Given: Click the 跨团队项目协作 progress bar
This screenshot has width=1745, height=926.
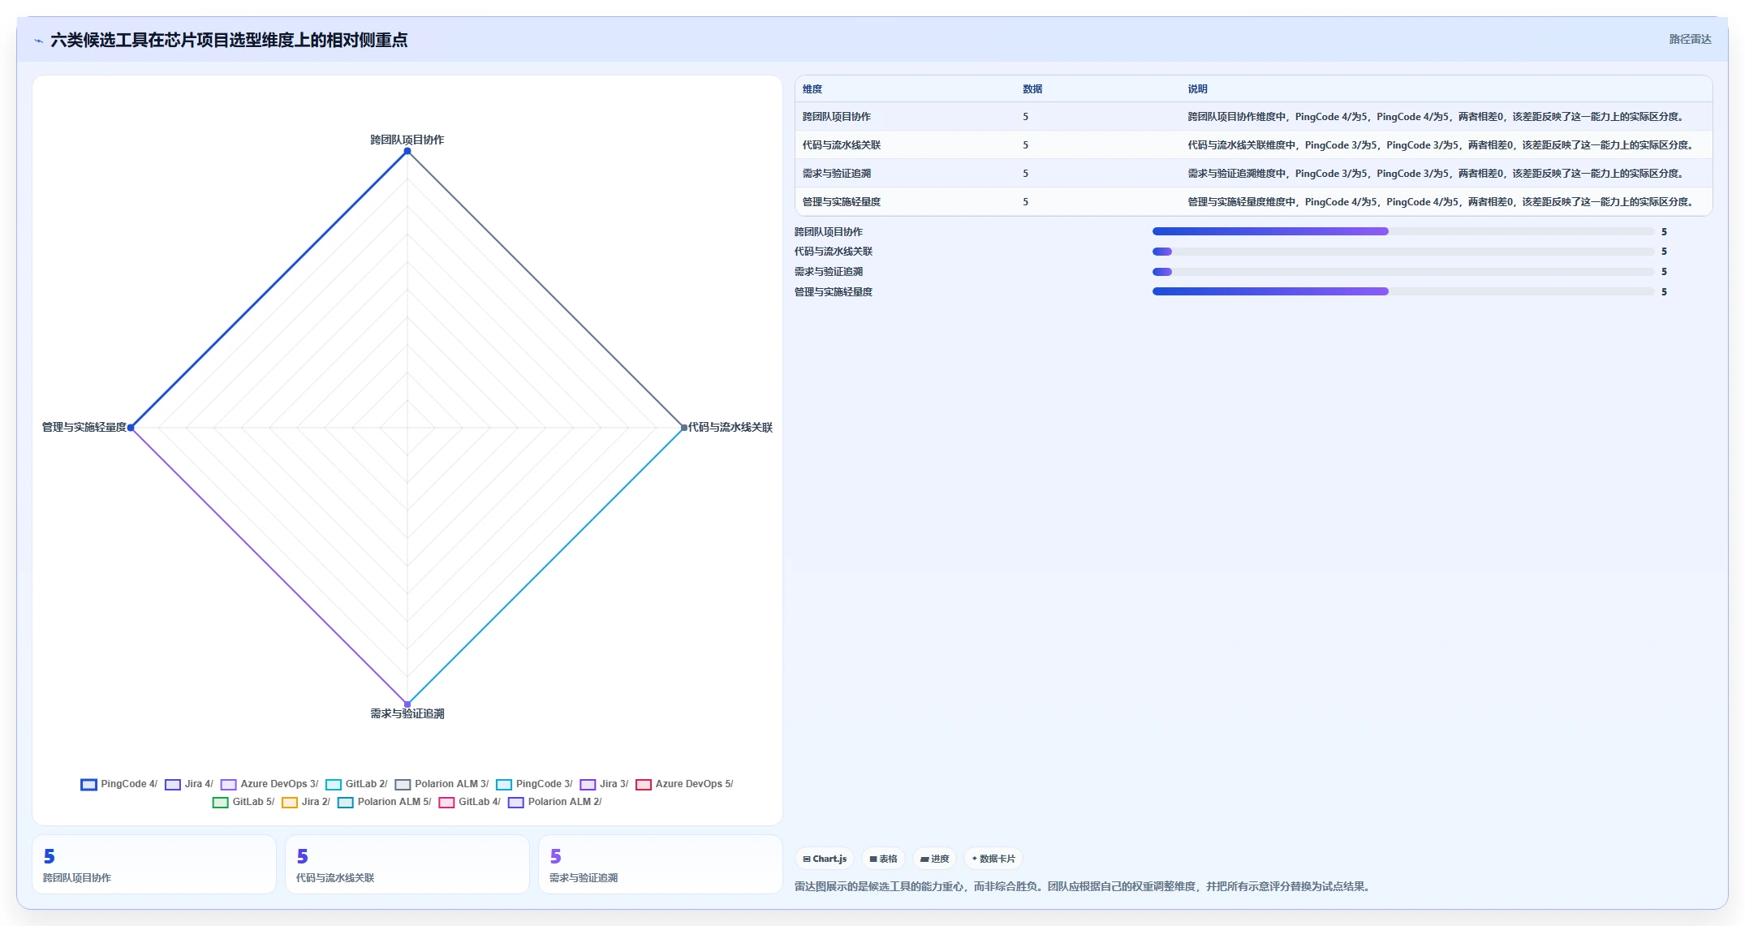Looking at the screenshot, I should click(1403, 231).
